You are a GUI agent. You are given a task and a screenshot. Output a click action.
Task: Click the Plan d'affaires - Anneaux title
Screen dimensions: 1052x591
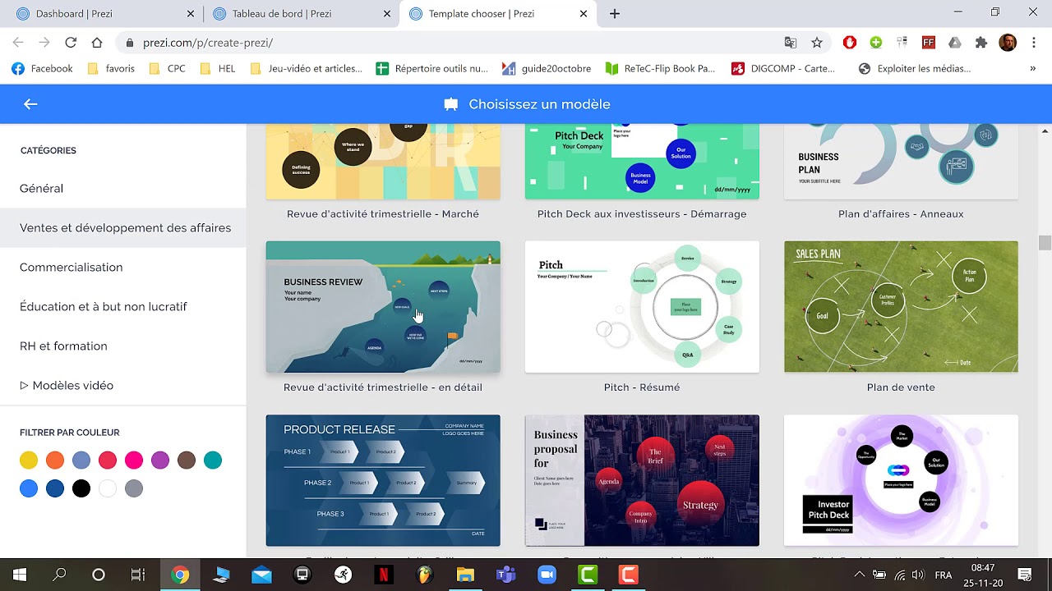pos(901,214)
